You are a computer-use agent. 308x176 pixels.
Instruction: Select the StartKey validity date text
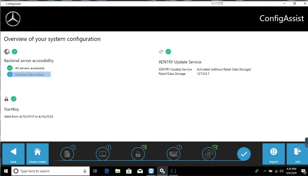click(28, 117)
